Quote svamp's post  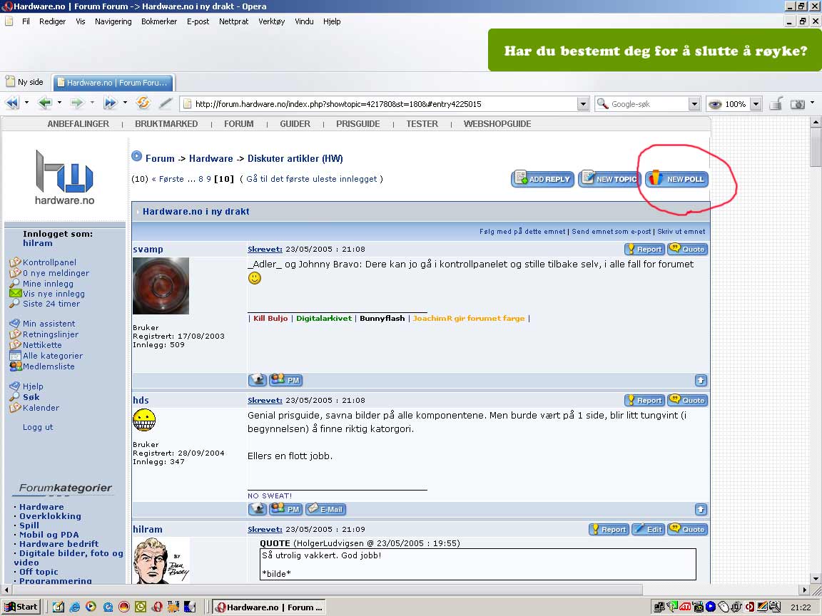tap(687, 250)
